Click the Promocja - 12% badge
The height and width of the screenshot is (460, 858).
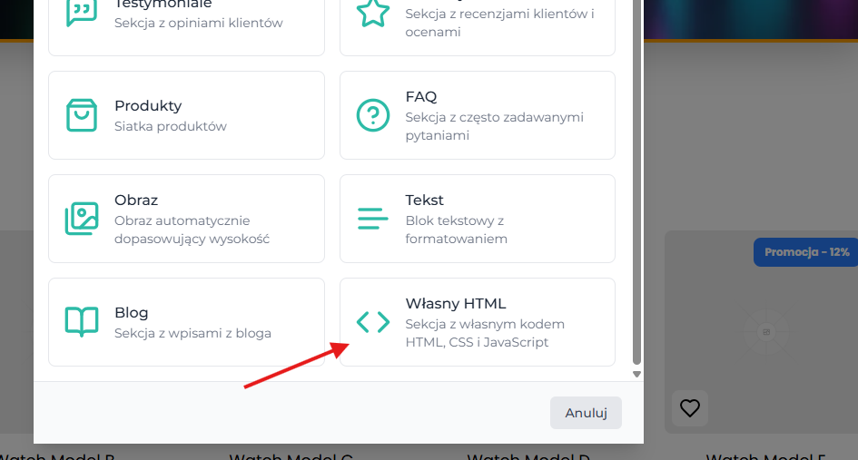(x=806, y=252)
